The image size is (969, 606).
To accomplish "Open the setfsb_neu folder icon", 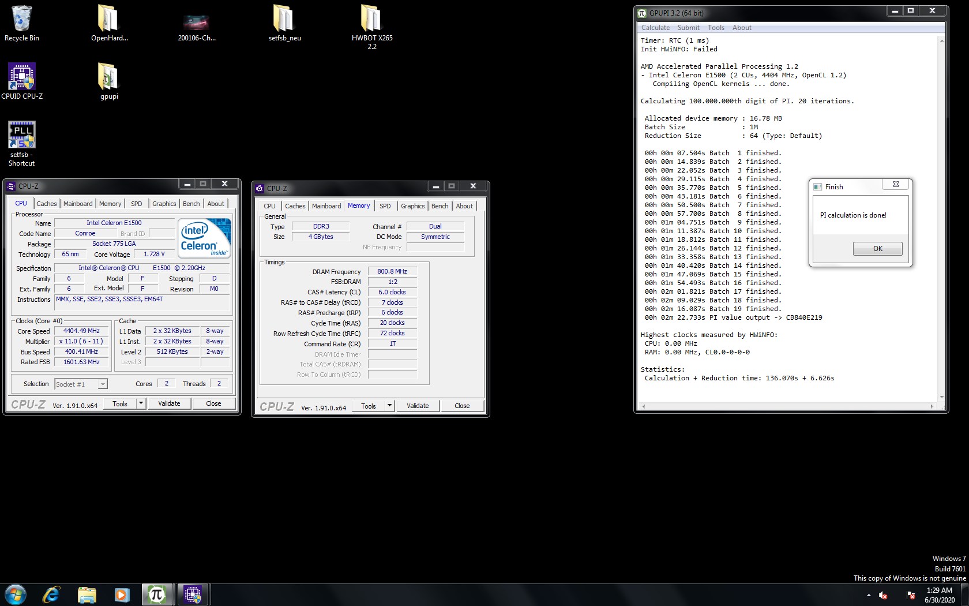I will coord(284,23).
